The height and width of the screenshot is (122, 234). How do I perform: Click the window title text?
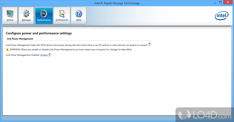point(117,3)
